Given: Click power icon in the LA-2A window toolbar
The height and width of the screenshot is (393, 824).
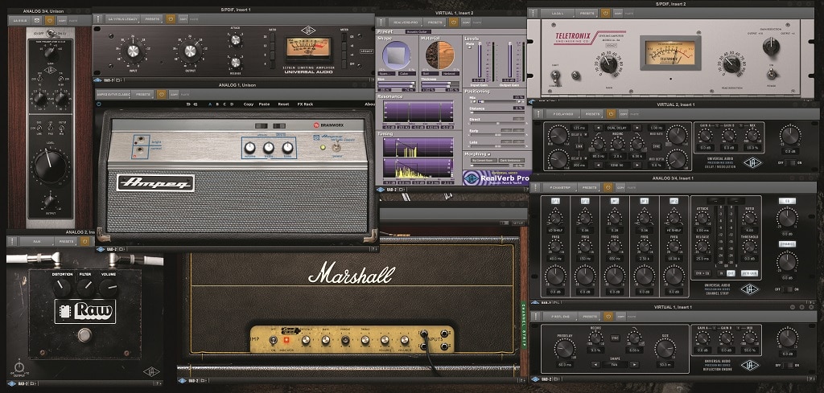Looking at the screenshot, I should pyautogui.click(x=605, y=13).
